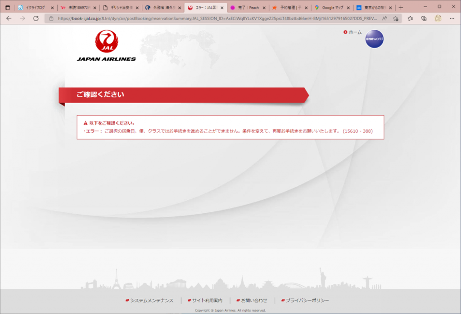Open the browser Collections icon
Screen dimensions: 461x314
(424, 18)
